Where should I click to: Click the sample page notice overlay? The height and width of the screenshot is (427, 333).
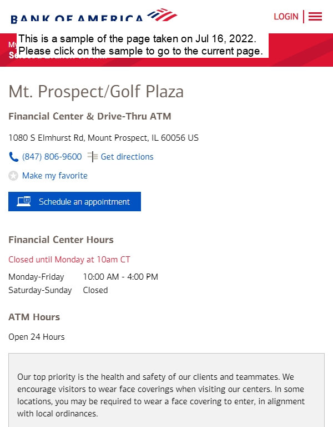coord(143,45)
